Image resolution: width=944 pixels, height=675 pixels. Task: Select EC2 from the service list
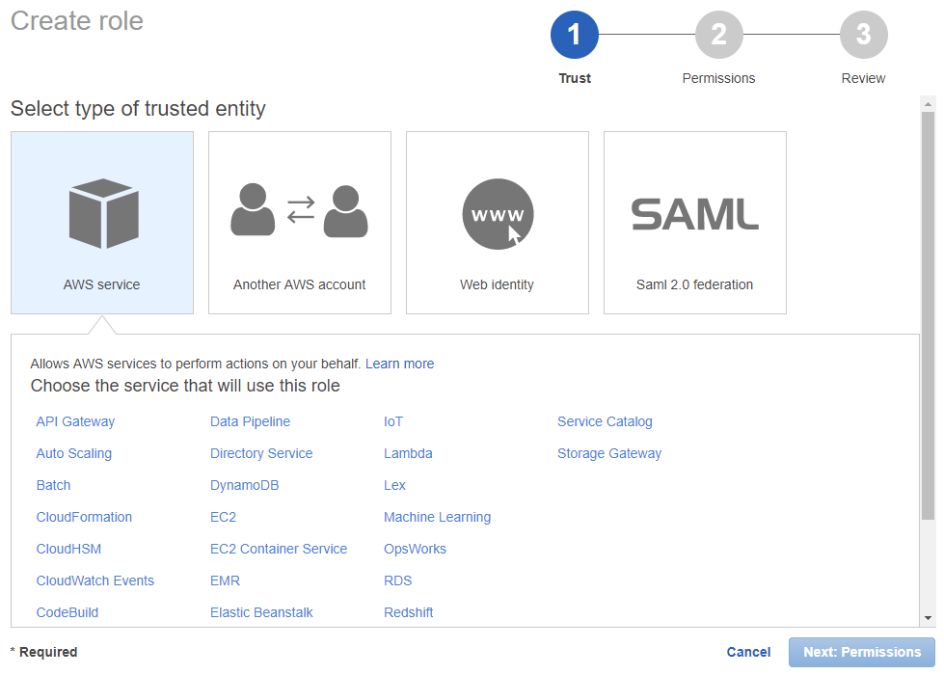[223, 517]
